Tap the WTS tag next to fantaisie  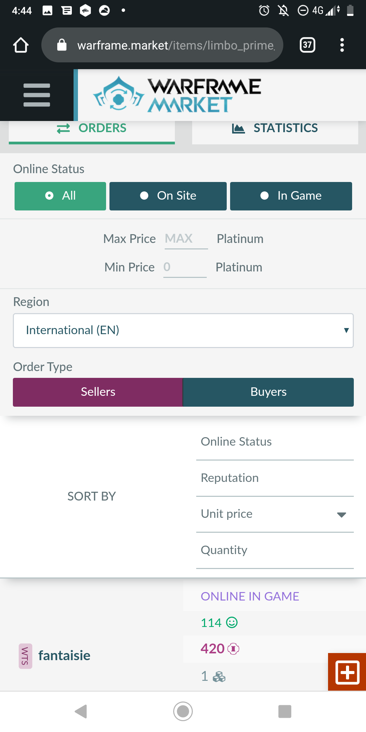coord(25,656)
